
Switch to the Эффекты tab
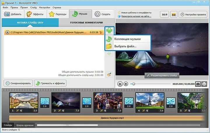(35, 14)
